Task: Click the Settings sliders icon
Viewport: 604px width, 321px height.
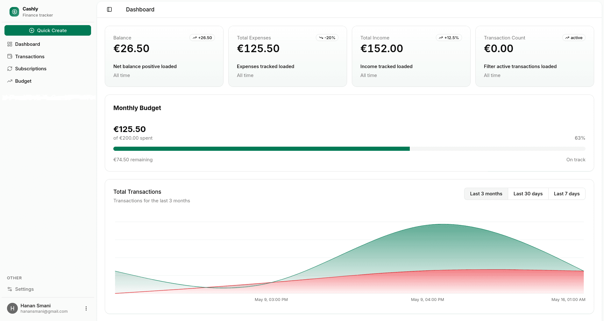Action: pos(10,289)
